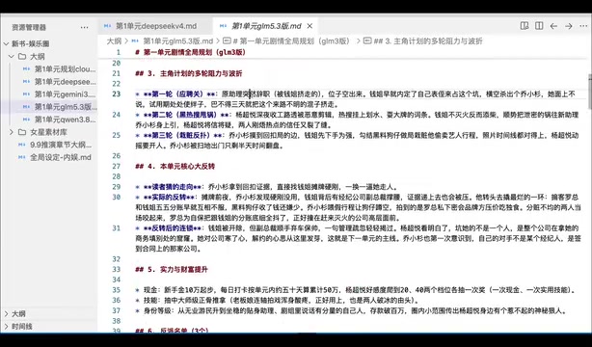The width and height of the screenshot is (592, 347).
Task: Click line number 23 in the gutter
Action: (x=117, y=94)
